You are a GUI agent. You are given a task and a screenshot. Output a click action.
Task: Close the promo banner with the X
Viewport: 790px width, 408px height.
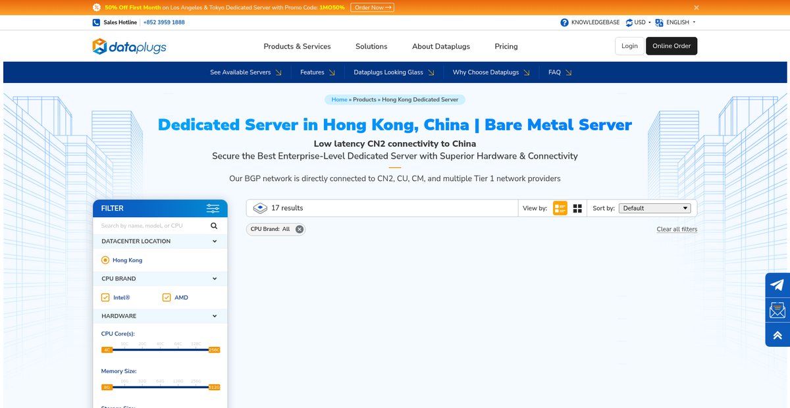tap(697, 7)
